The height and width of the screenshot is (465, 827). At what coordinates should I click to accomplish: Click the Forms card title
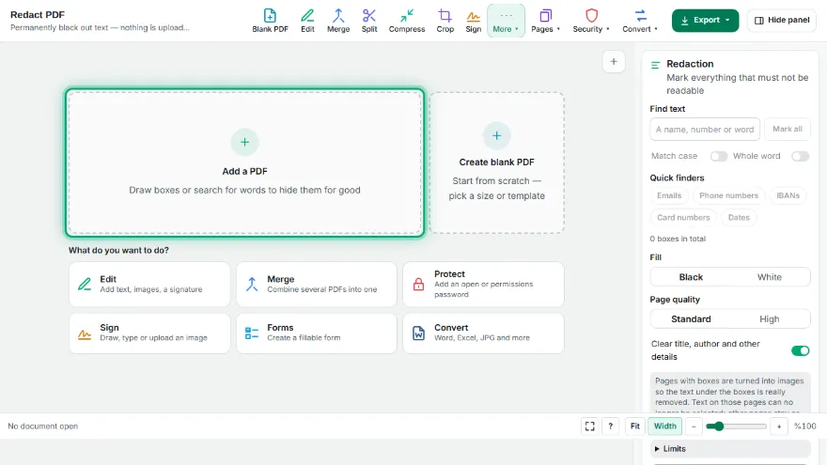280,328
